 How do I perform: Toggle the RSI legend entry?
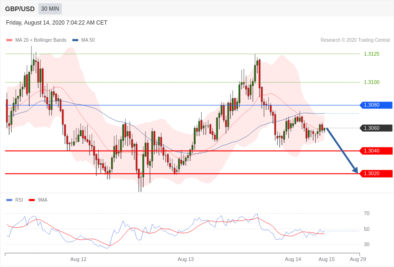coord(14,200)
